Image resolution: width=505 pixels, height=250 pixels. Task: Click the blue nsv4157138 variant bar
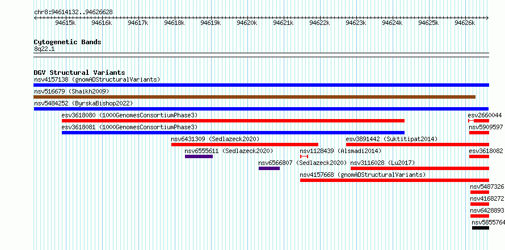tap(261, 85)
